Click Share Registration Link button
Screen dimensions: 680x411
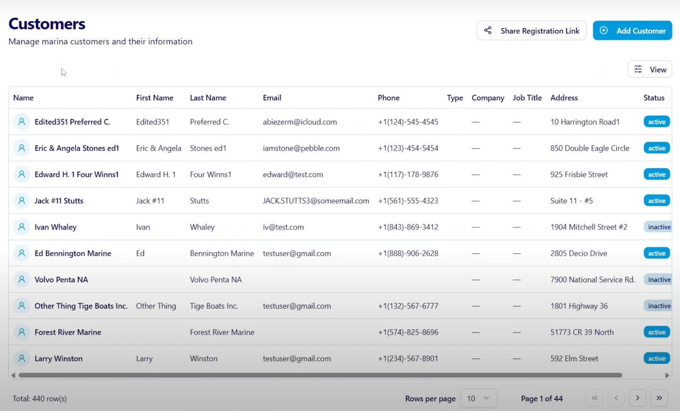pyautogui.click(x=531, y=31)
